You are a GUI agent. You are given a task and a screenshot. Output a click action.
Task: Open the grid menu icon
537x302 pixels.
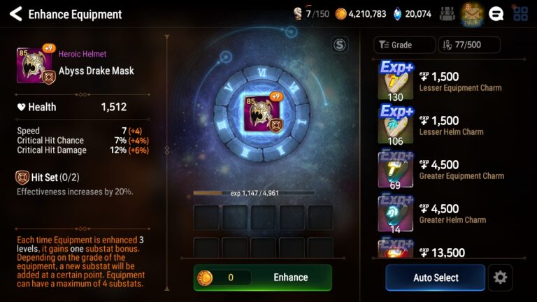520,14
